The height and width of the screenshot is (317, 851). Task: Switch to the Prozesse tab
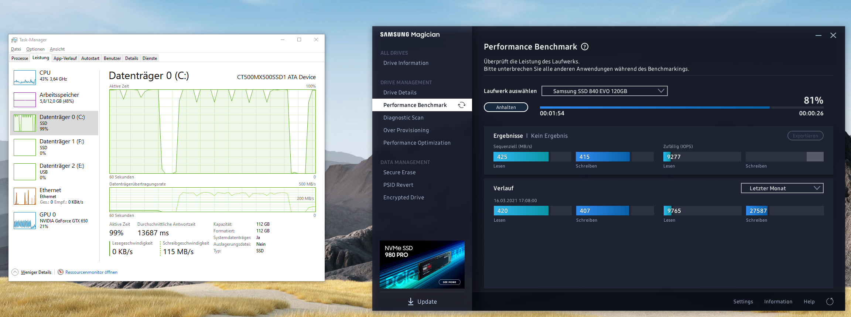point(20,58)
